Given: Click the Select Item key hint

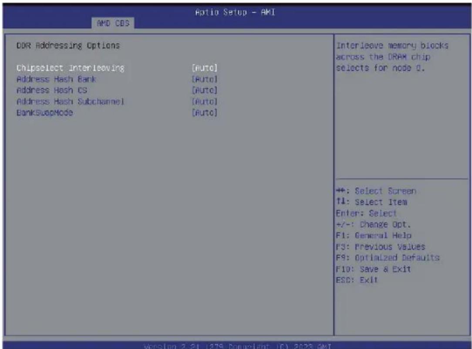Looking at the screenshot, I should coord(372,202).
